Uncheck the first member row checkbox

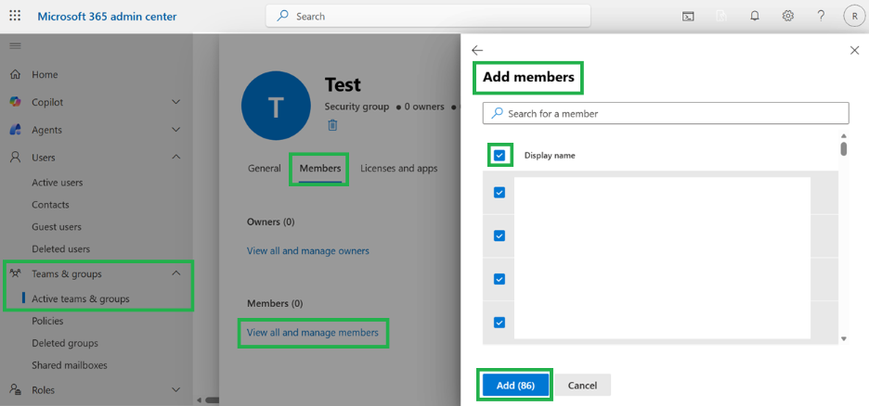[499, 193]
